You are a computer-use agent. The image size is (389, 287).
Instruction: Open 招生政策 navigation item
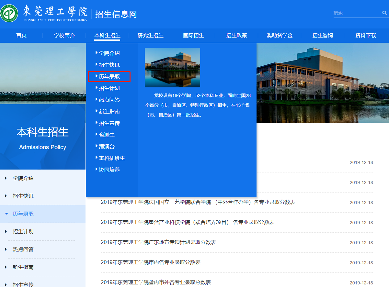pos(236,36)
